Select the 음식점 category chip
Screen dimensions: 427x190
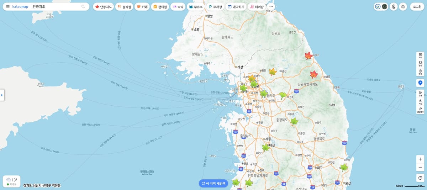coord(123,6)
